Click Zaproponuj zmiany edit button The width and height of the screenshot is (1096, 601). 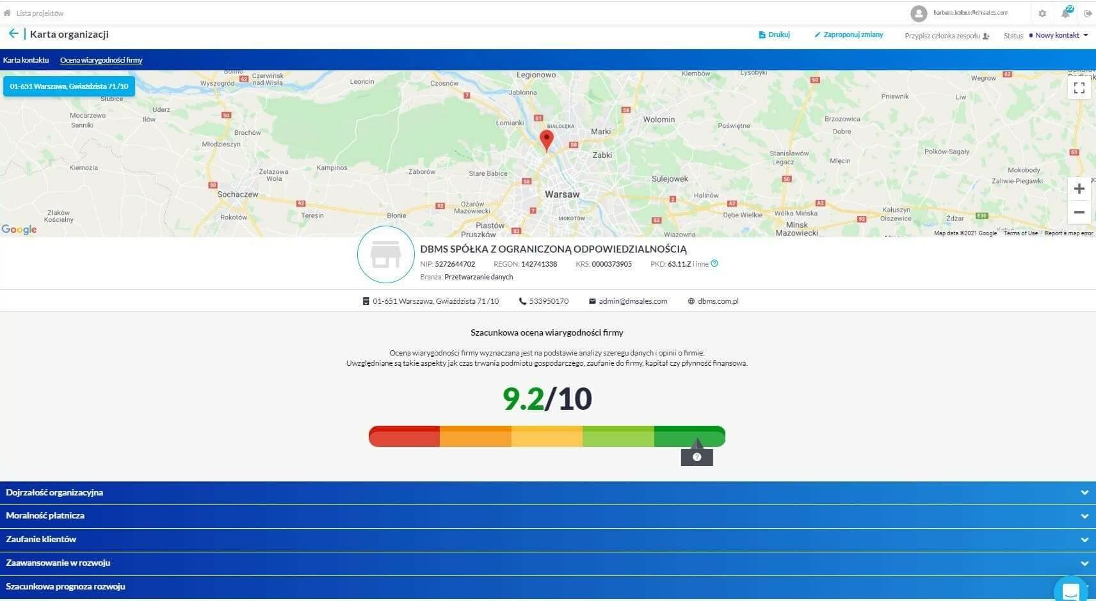click(x=848, y=35)
